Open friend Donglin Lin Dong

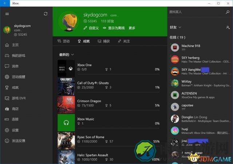coord(200,119)
